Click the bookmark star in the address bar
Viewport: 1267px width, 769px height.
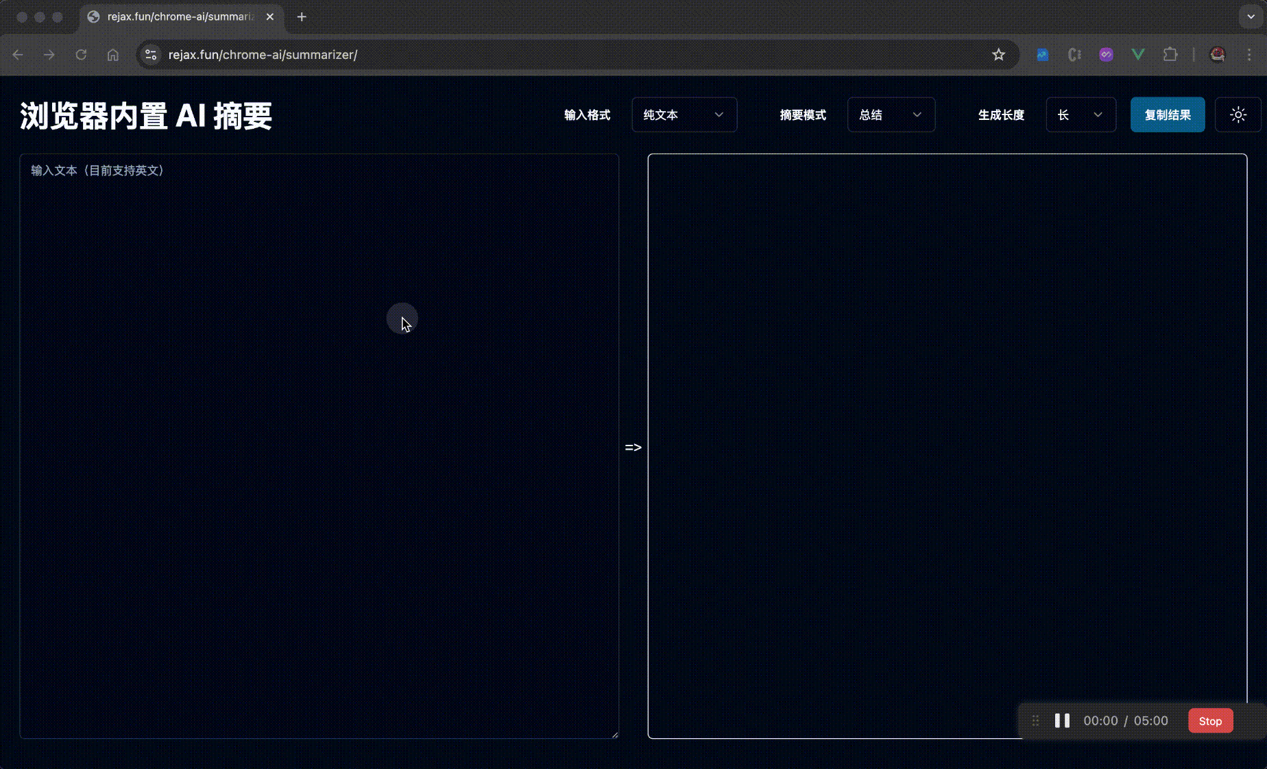coord(999,55)
